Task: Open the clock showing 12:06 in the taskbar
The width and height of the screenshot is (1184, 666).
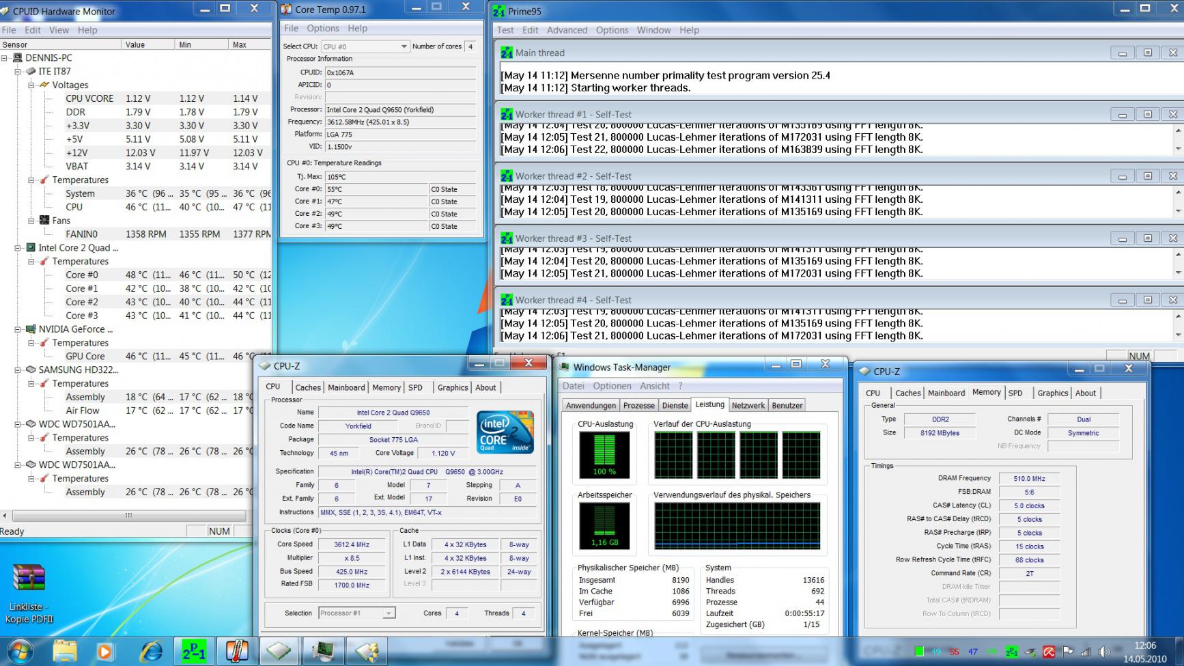Action: pyautogui.click(x=1145, y=652)
